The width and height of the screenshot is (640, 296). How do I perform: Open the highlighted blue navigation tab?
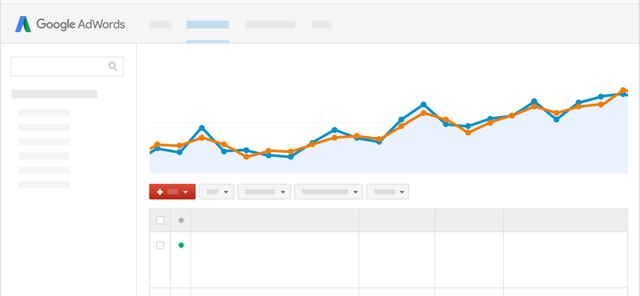(207, 25)
